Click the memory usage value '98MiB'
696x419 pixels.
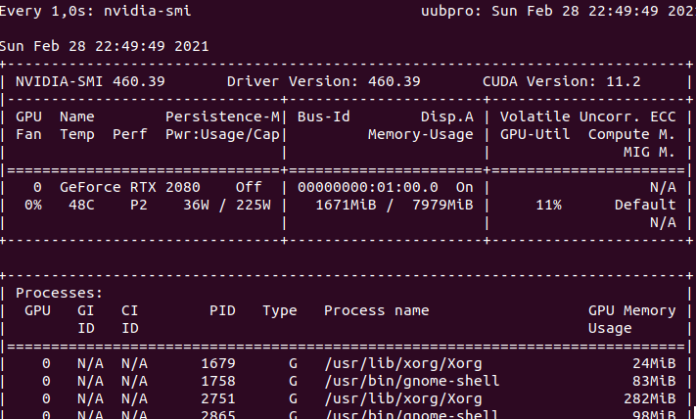click(x=654, y=415)
